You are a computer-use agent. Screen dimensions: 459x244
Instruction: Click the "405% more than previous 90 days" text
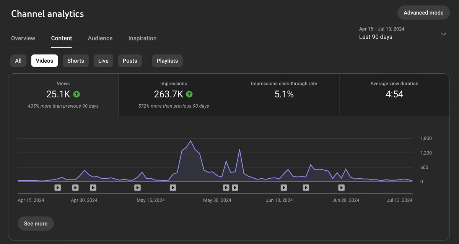pyautogui.click(x=63, y=106)
